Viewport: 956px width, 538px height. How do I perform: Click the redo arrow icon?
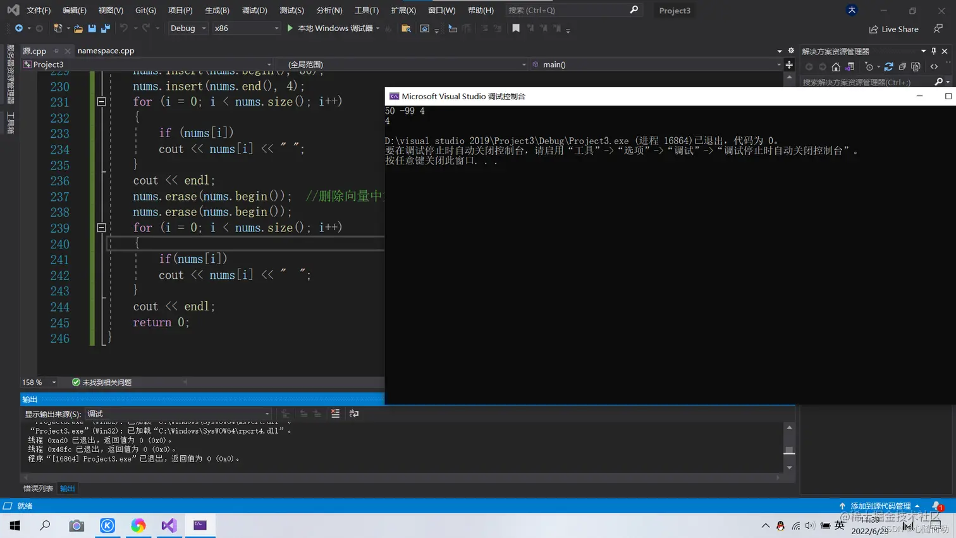coord(146,28)
